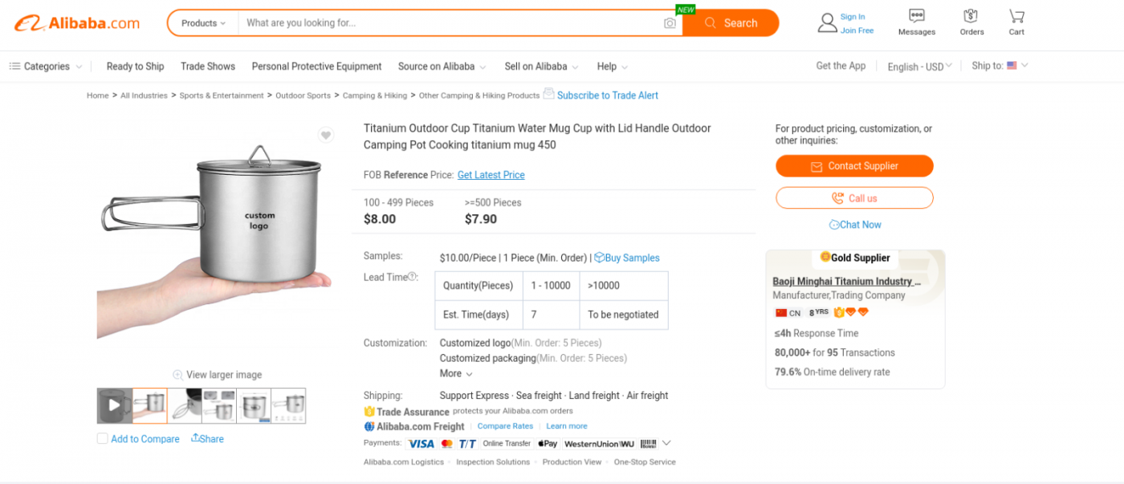Viewport: 1124px width, 484px height.
Task: Click the Share icon link
Action: 207,438
